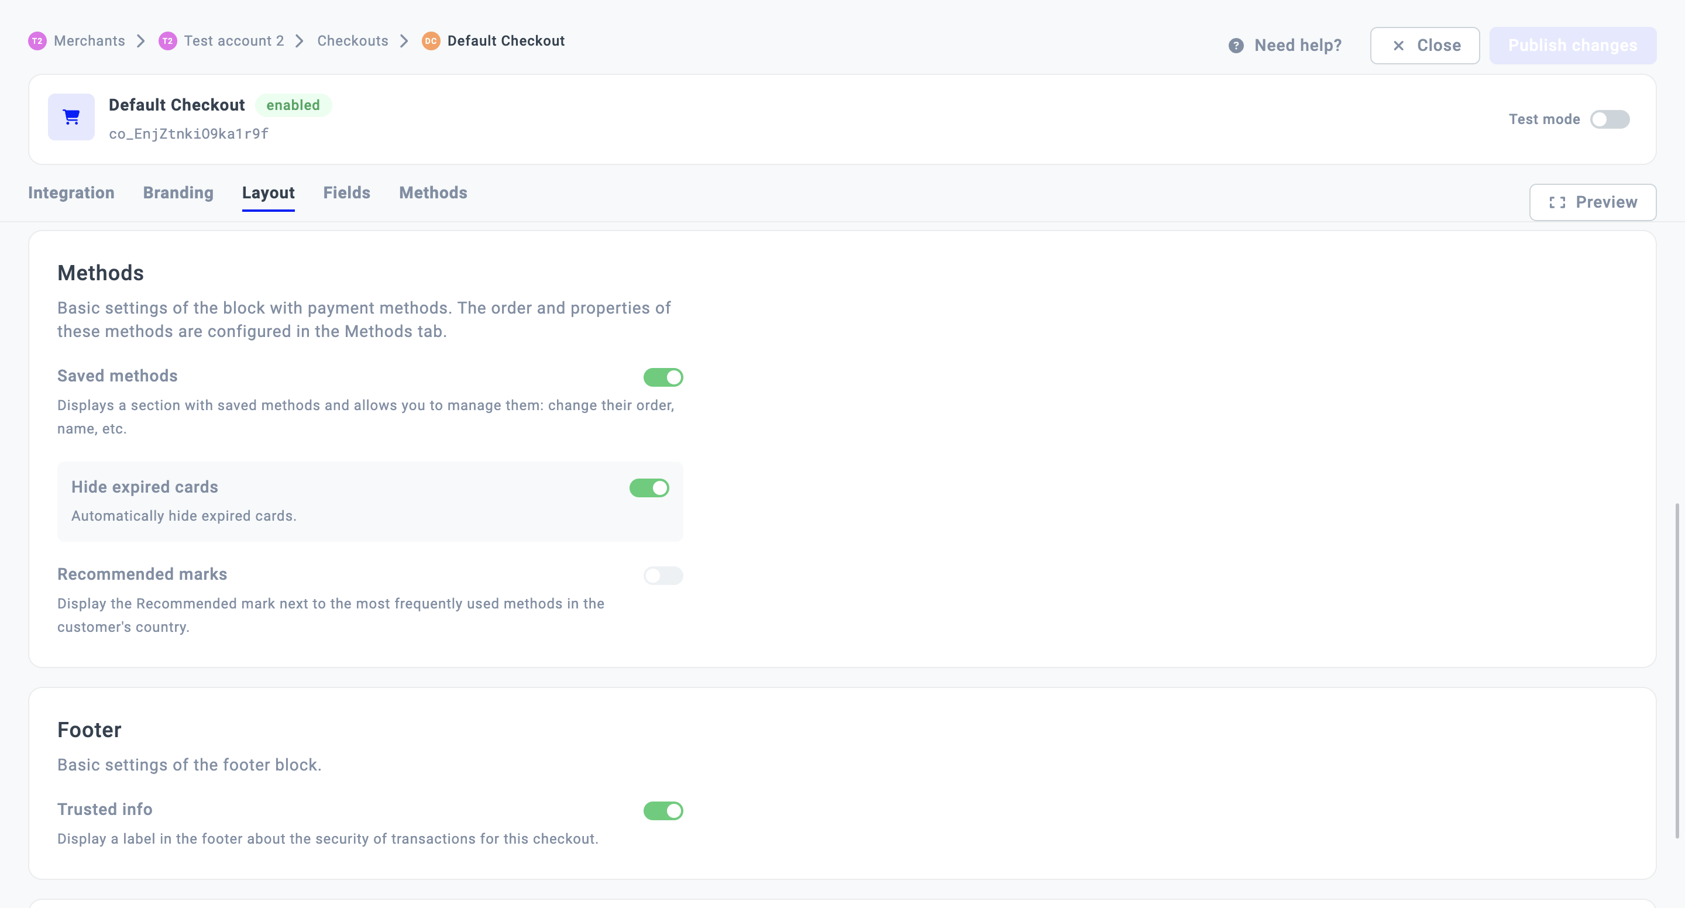Toggle the Test mode switch
Screen dimensions: 1685x908
1609,120
